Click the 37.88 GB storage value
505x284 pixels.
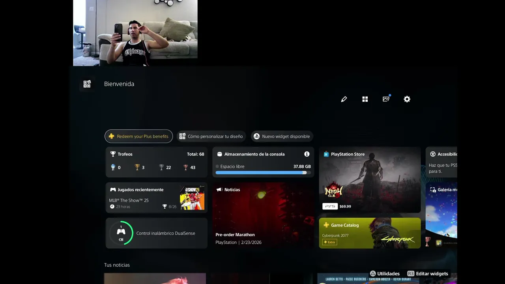(302, 166)
